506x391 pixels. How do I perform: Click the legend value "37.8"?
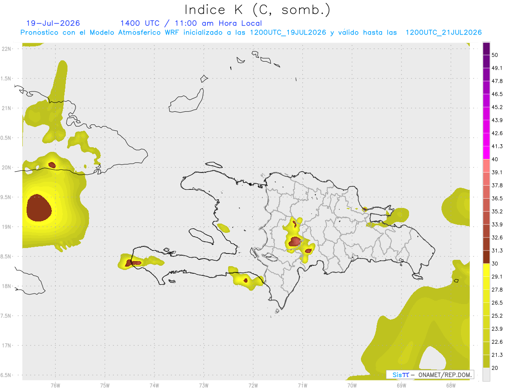tap(497, 185)
